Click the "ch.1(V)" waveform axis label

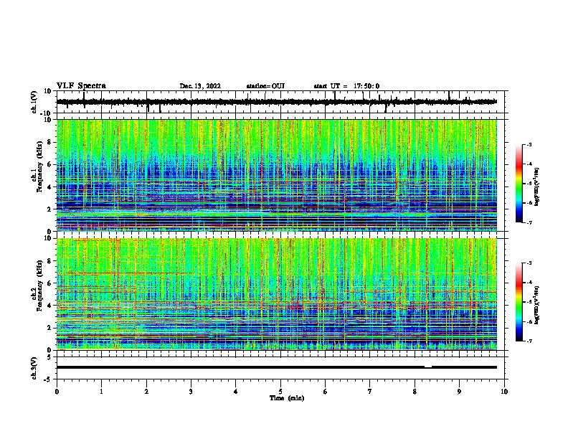click(x=34, y=102)
